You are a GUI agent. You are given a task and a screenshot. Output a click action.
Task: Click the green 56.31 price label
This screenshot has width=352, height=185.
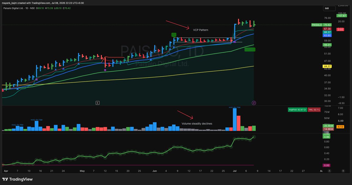click(x=327, y=45)
